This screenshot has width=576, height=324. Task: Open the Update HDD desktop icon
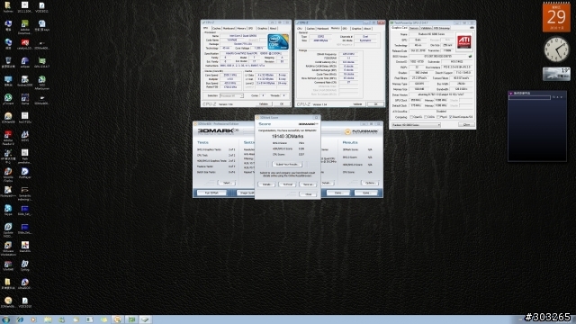tap(8, 229)
